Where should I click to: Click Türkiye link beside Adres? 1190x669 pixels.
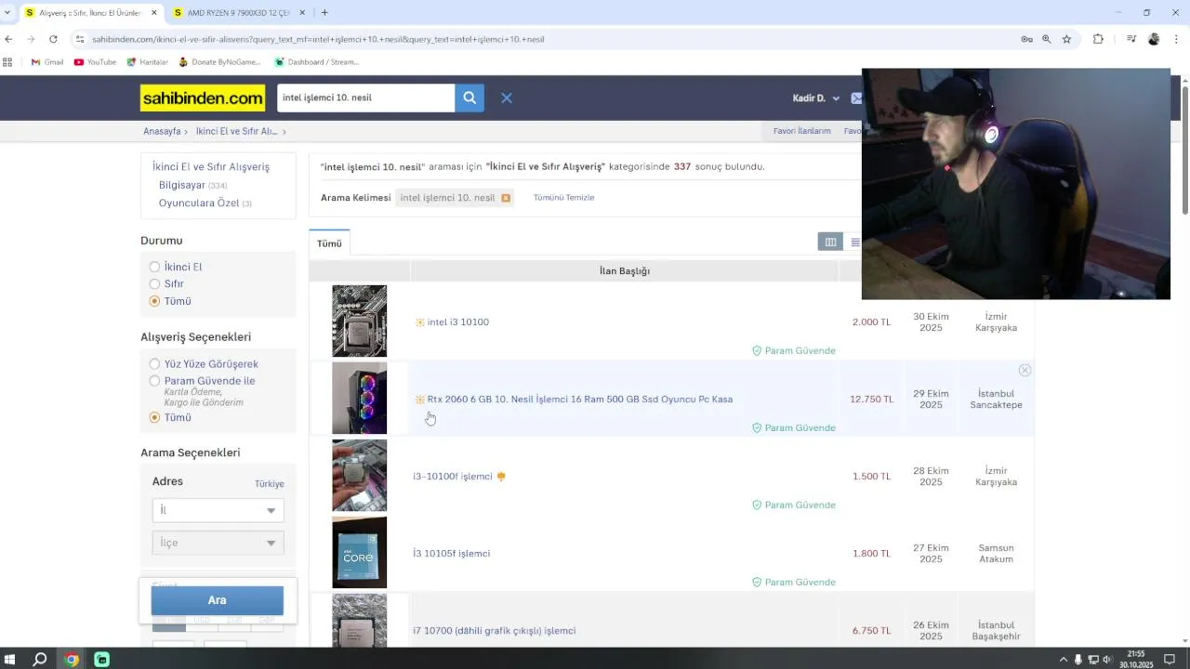(x=270, y=484)
